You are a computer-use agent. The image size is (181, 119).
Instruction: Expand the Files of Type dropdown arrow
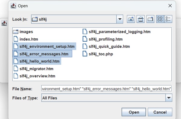(169, 98)
